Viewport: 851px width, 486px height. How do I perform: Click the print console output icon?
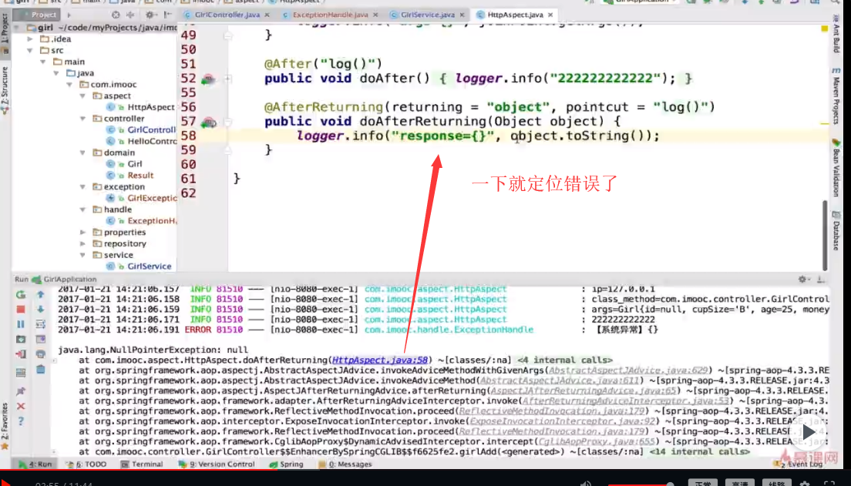41,355
